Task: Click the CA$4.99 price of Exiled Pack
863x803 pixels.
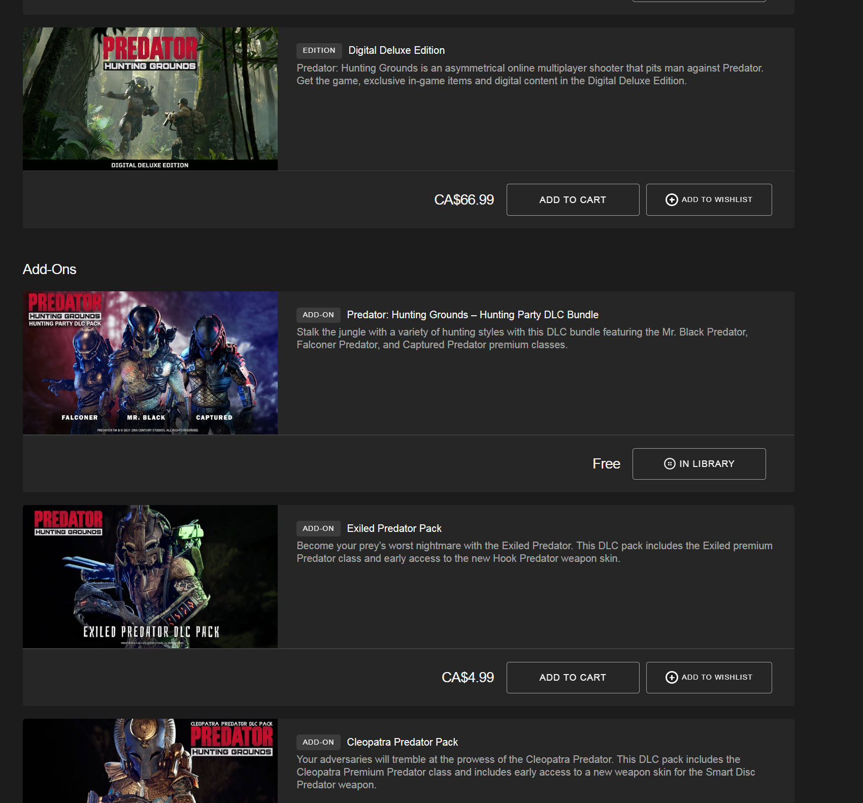Action: click(x=467, y=678)
